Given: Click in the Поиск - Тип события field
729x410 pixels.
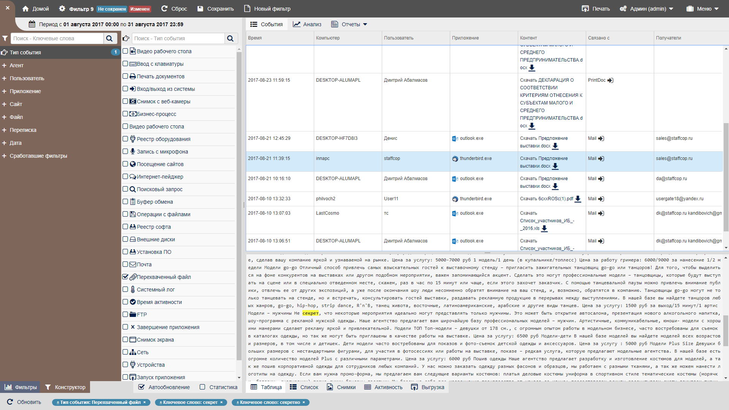Looking at the screenshot, I should pyautogui.click(x=178, y=38).
